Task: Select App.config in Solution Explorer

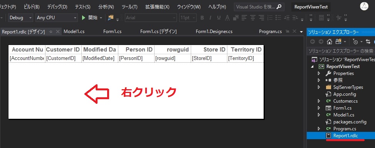Action: point(345,94)
